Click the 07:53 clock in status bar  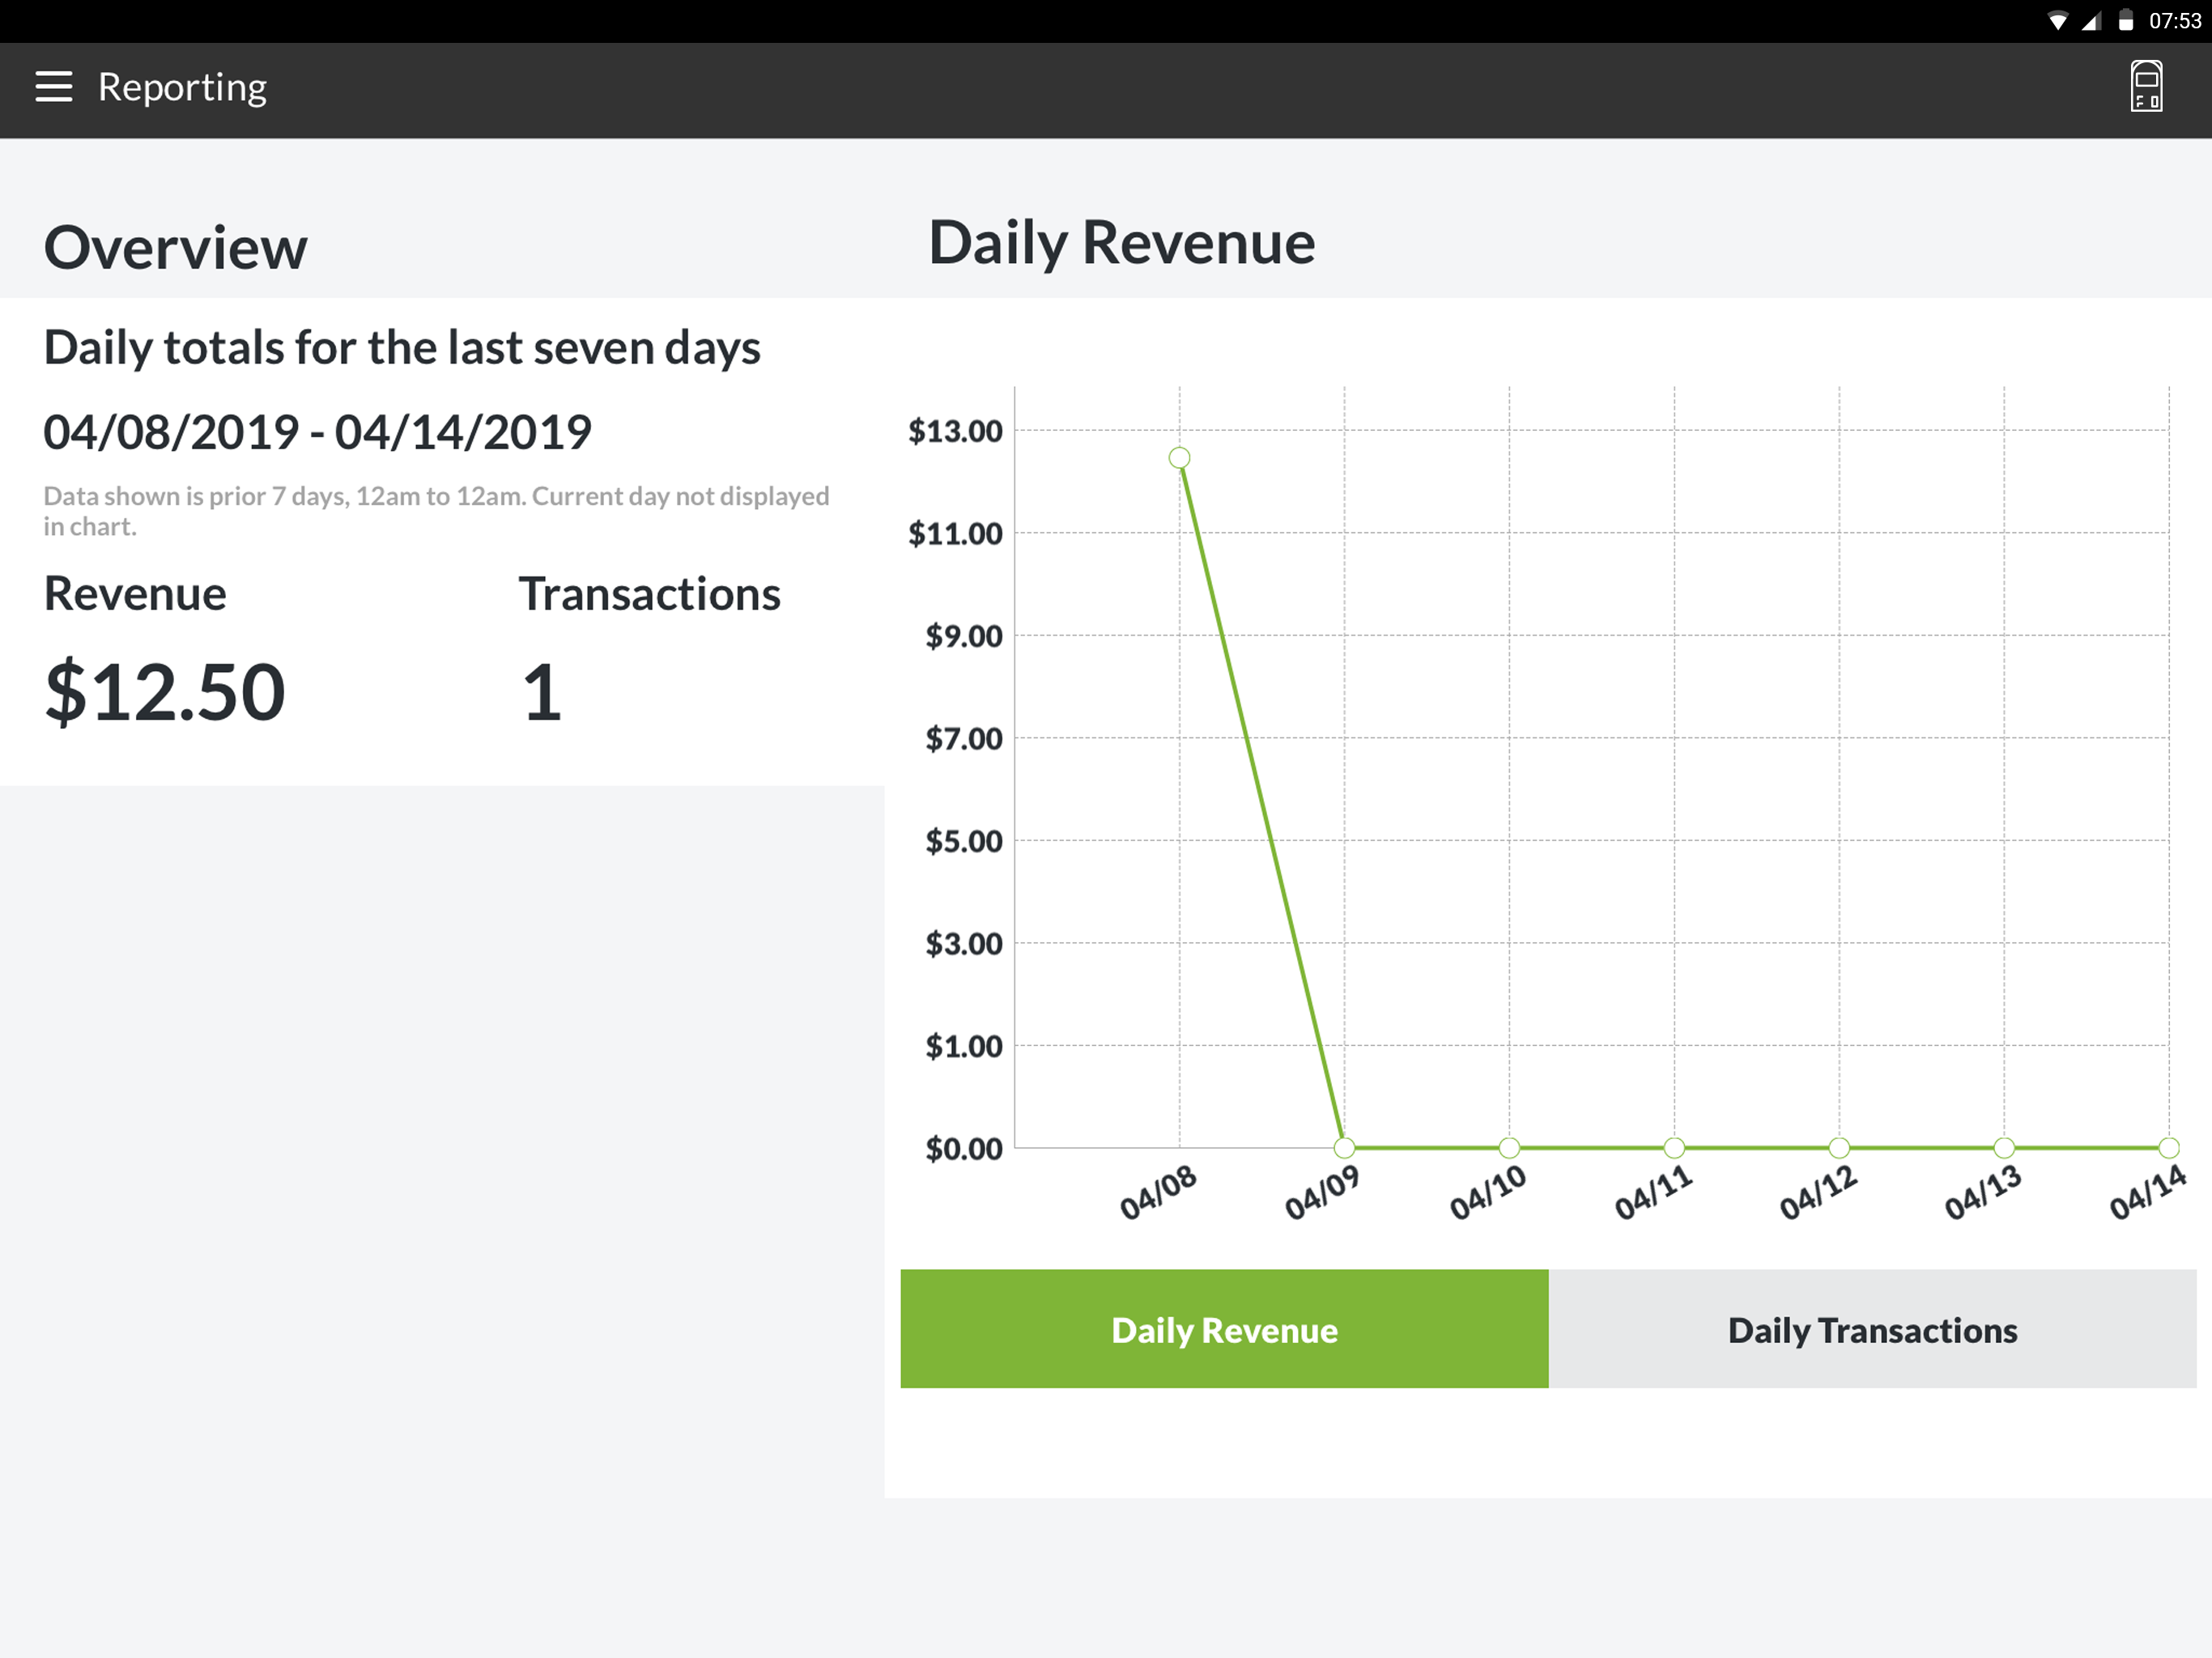(x=2175, y=21)
